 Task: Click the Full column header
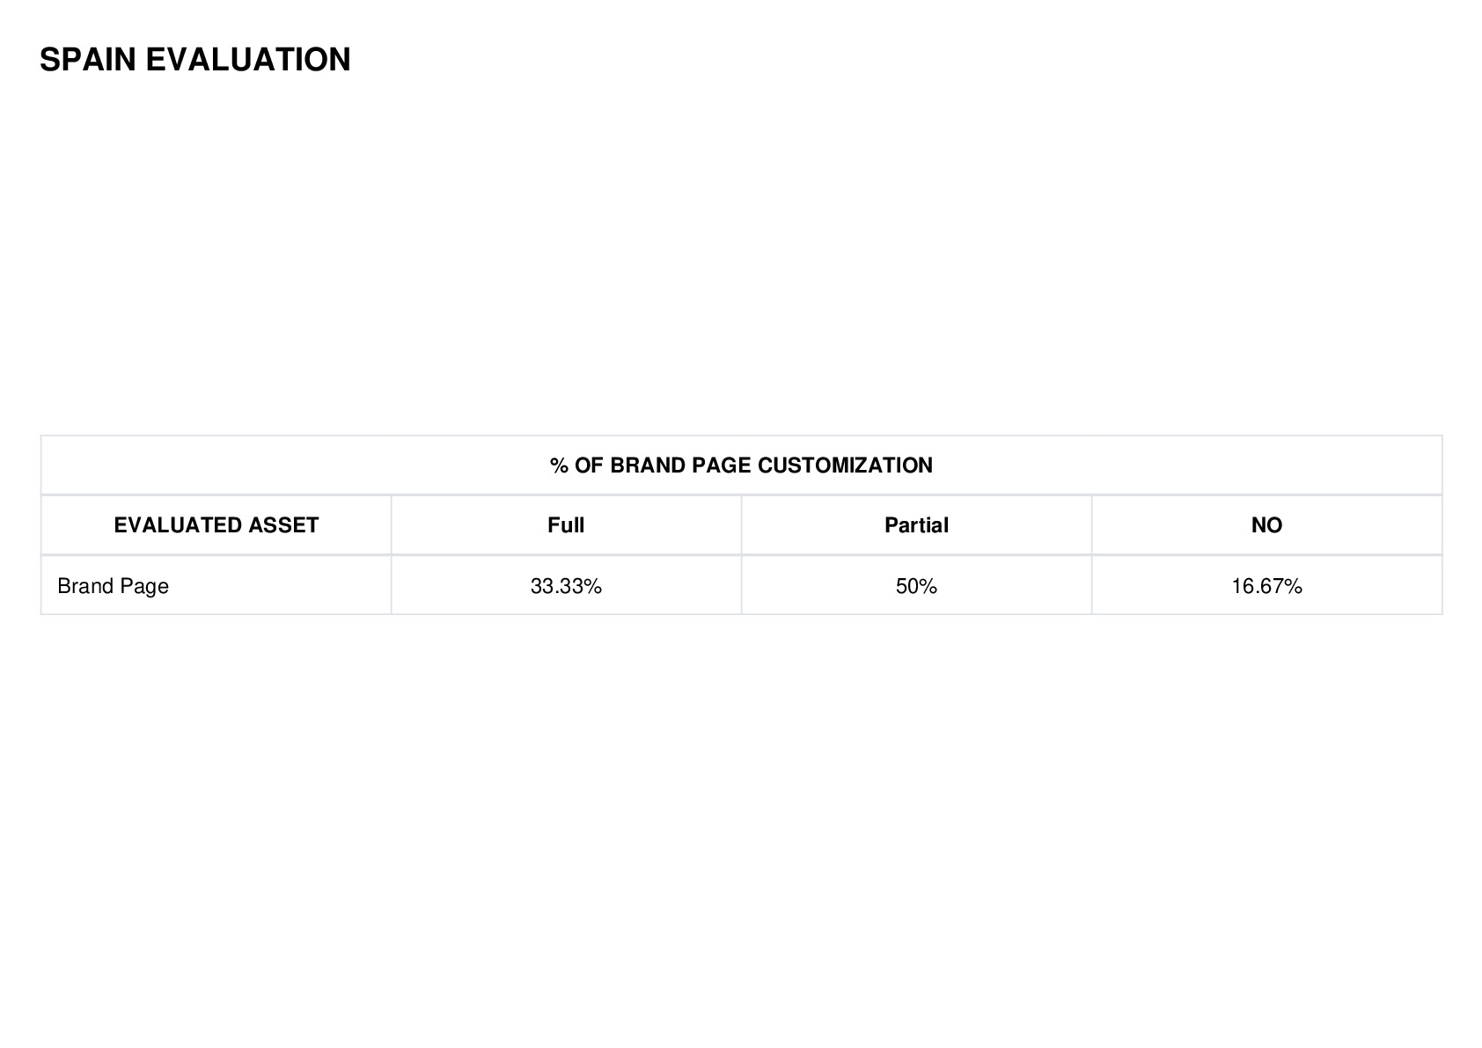[x=566, y=525]
